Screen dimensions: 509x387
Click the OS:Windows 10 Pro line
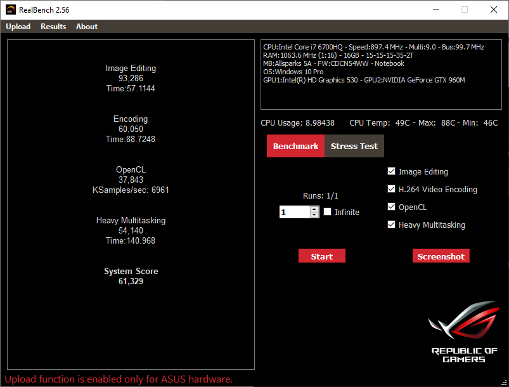tap(293, 72)
